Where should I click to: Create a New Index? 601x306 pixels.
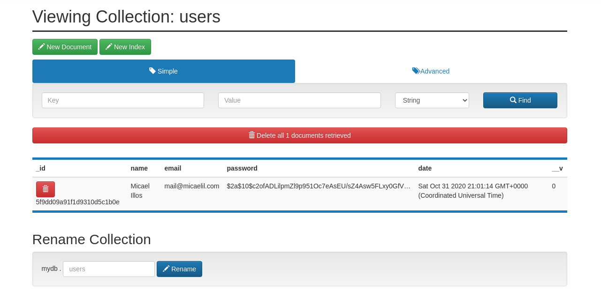click(x=125, y=47)
